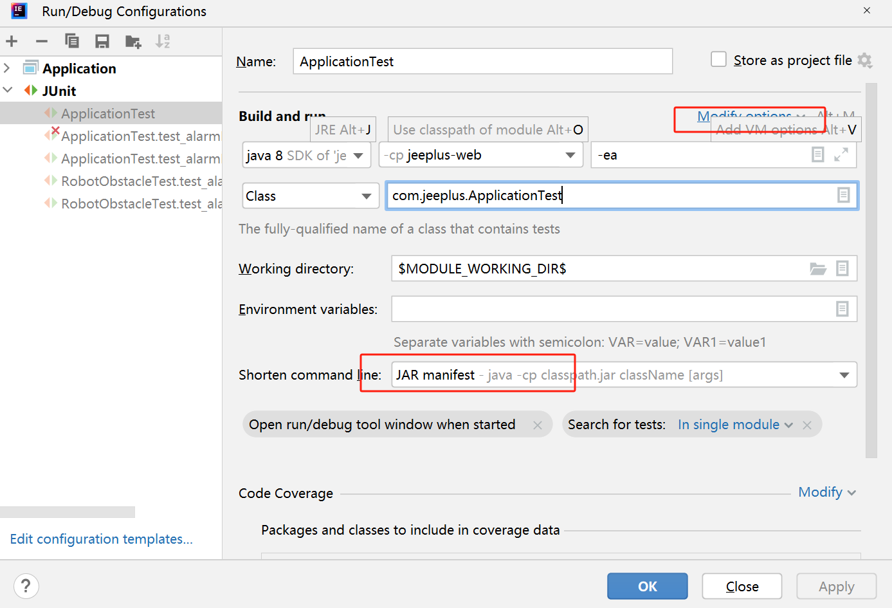892x608 pixels.
Task: Add new configuration with plus icon
Action: (x=12, y=42)
